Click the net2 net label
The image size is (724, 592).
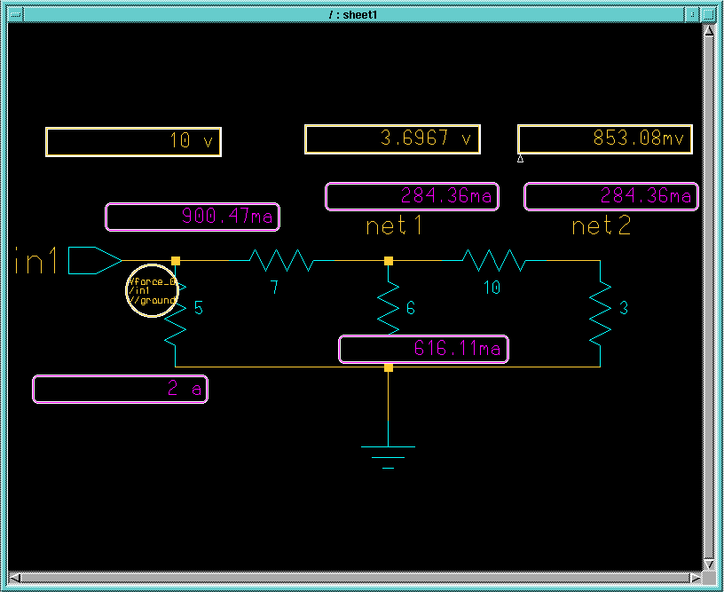point(602,226)
